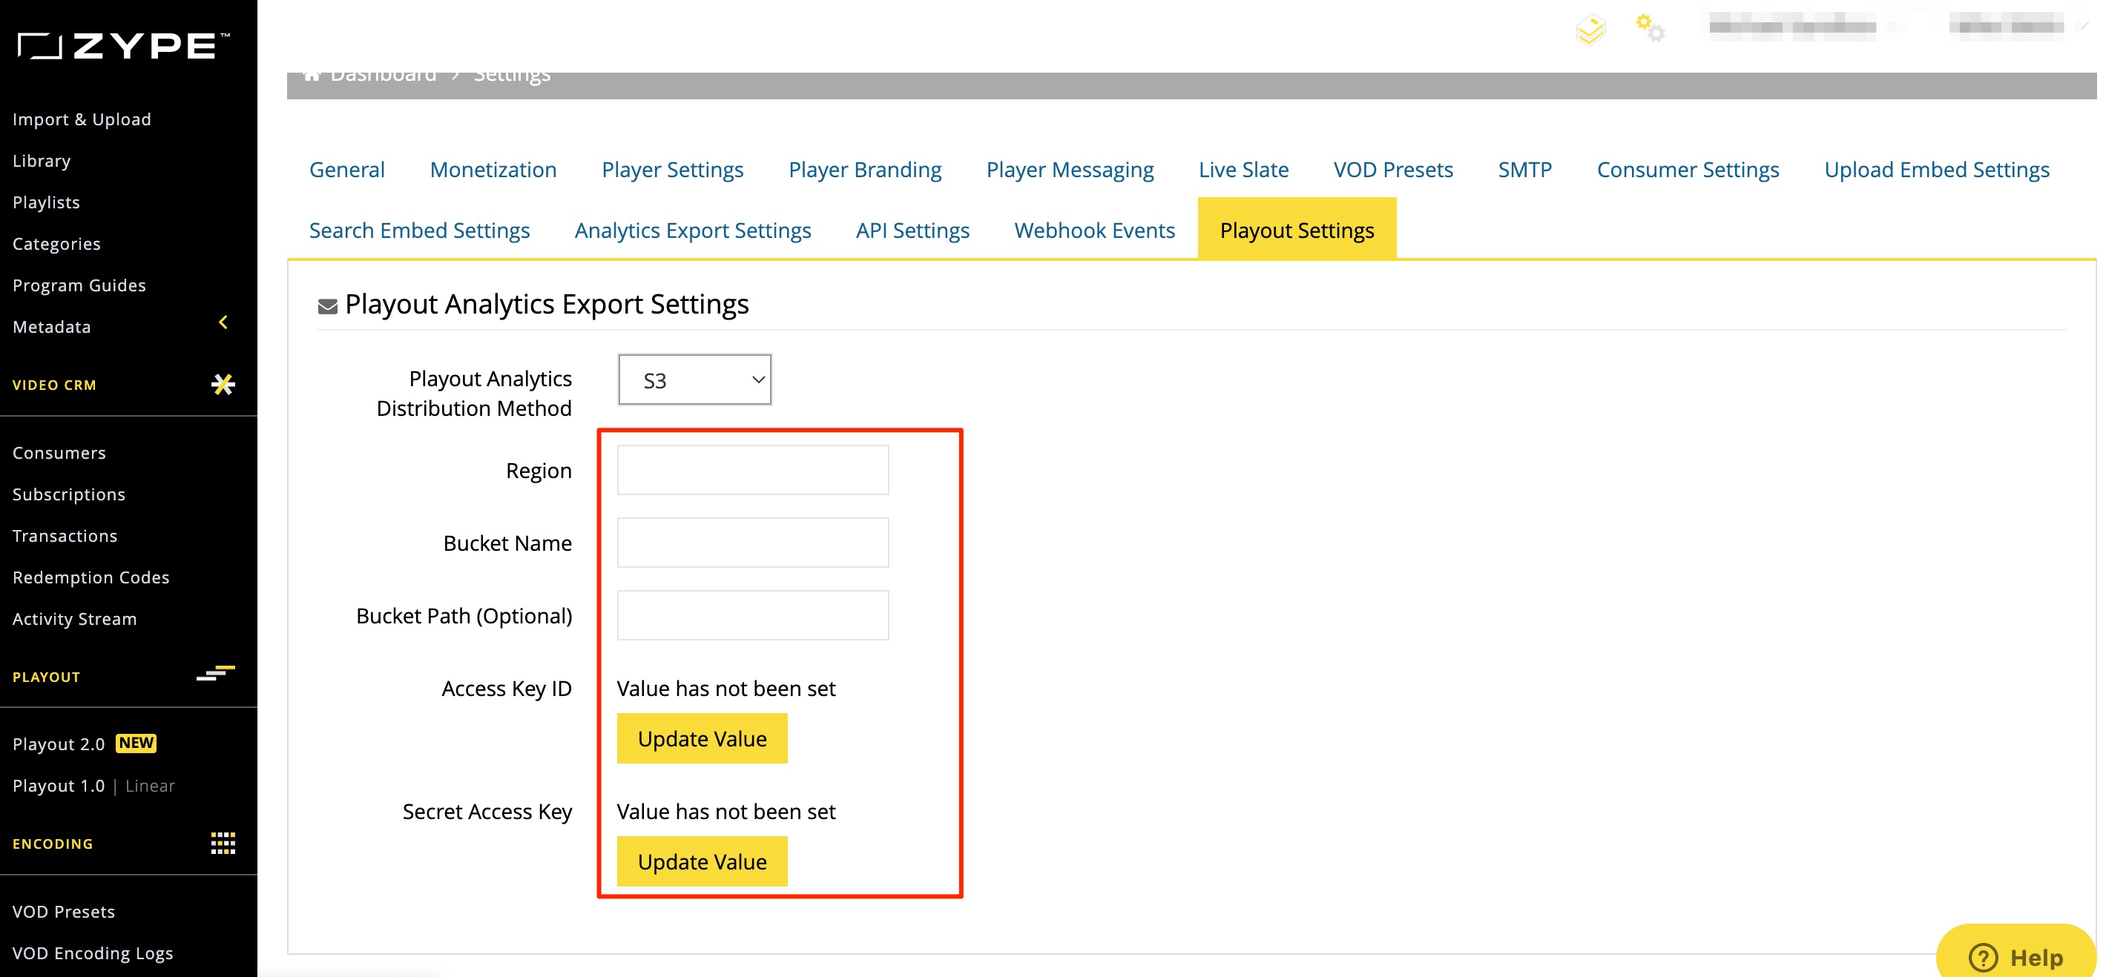Go to Player Messaging tab
Viewport: 2106px width, 977px height.
coord(1070,169)
